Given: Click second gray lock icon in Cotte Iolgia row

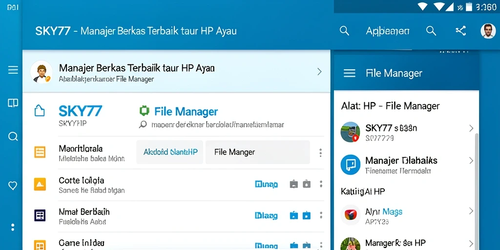Looking at the screenshot, I should 307,184.
